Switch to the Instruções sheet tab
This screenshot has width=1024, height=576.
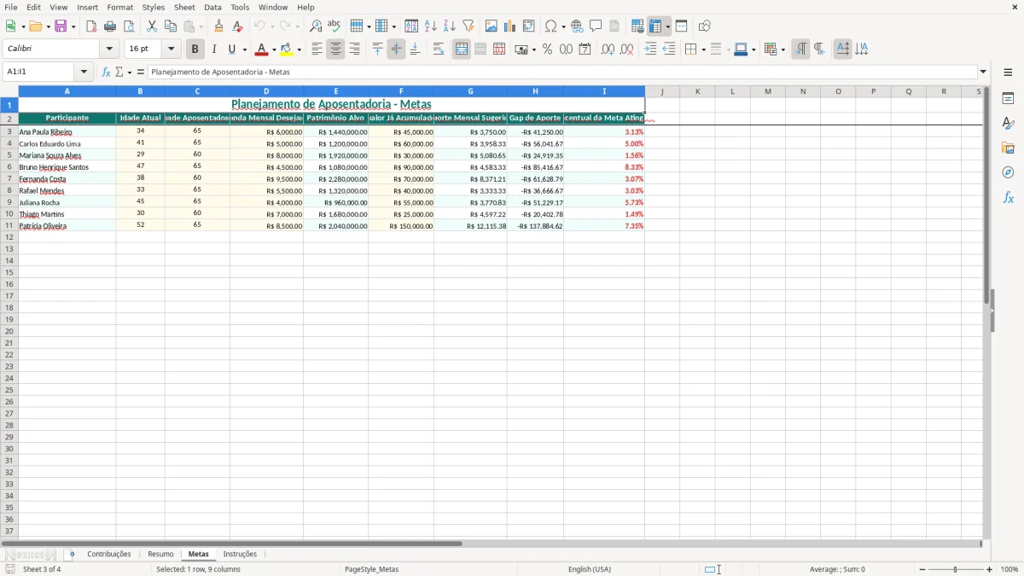(x=240, y=554)
